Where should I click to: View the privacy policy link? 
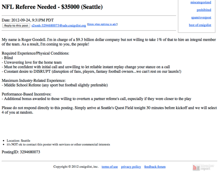pyautogui.click(x=131, y=167)
